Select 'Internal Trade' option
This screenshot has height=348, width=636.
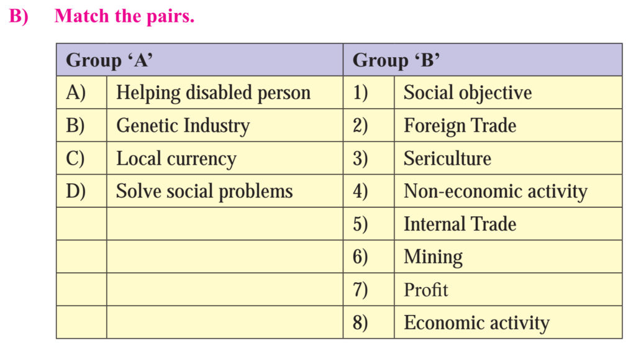click(460, 224)
